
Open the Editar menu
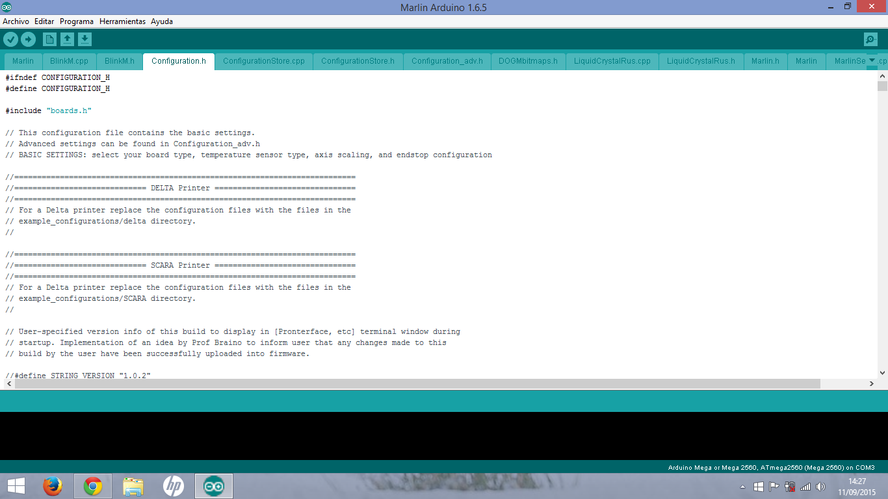(44, 21)
